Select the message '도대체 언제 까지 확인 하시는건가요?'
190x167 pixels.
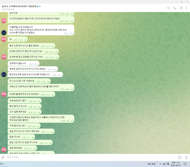[33, 51]
